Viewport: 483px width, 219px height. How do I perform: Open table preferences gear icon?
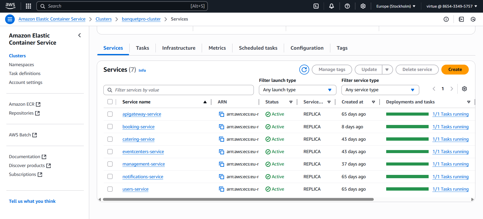pos(464,89)
